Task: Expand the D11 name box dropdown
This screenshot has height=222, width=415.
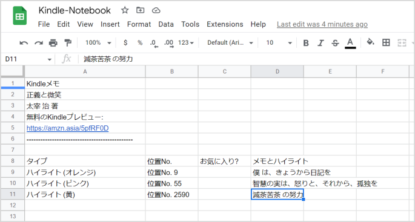Action: click(49, 59)
